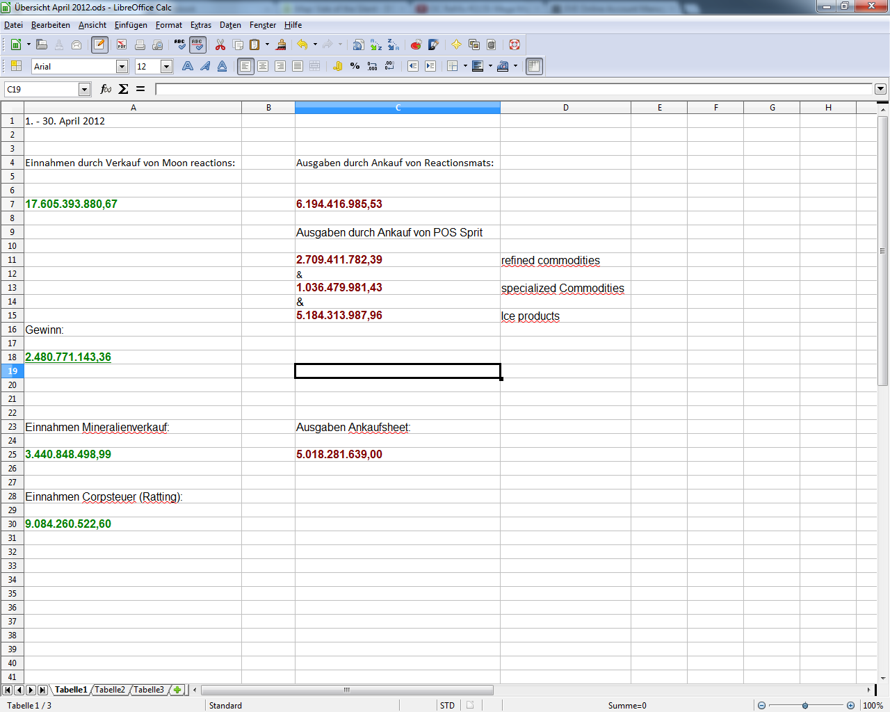Screen dimensions: 890x712
Task: Toggle Align Center Horizontally
Action: (x=263, y=66)
